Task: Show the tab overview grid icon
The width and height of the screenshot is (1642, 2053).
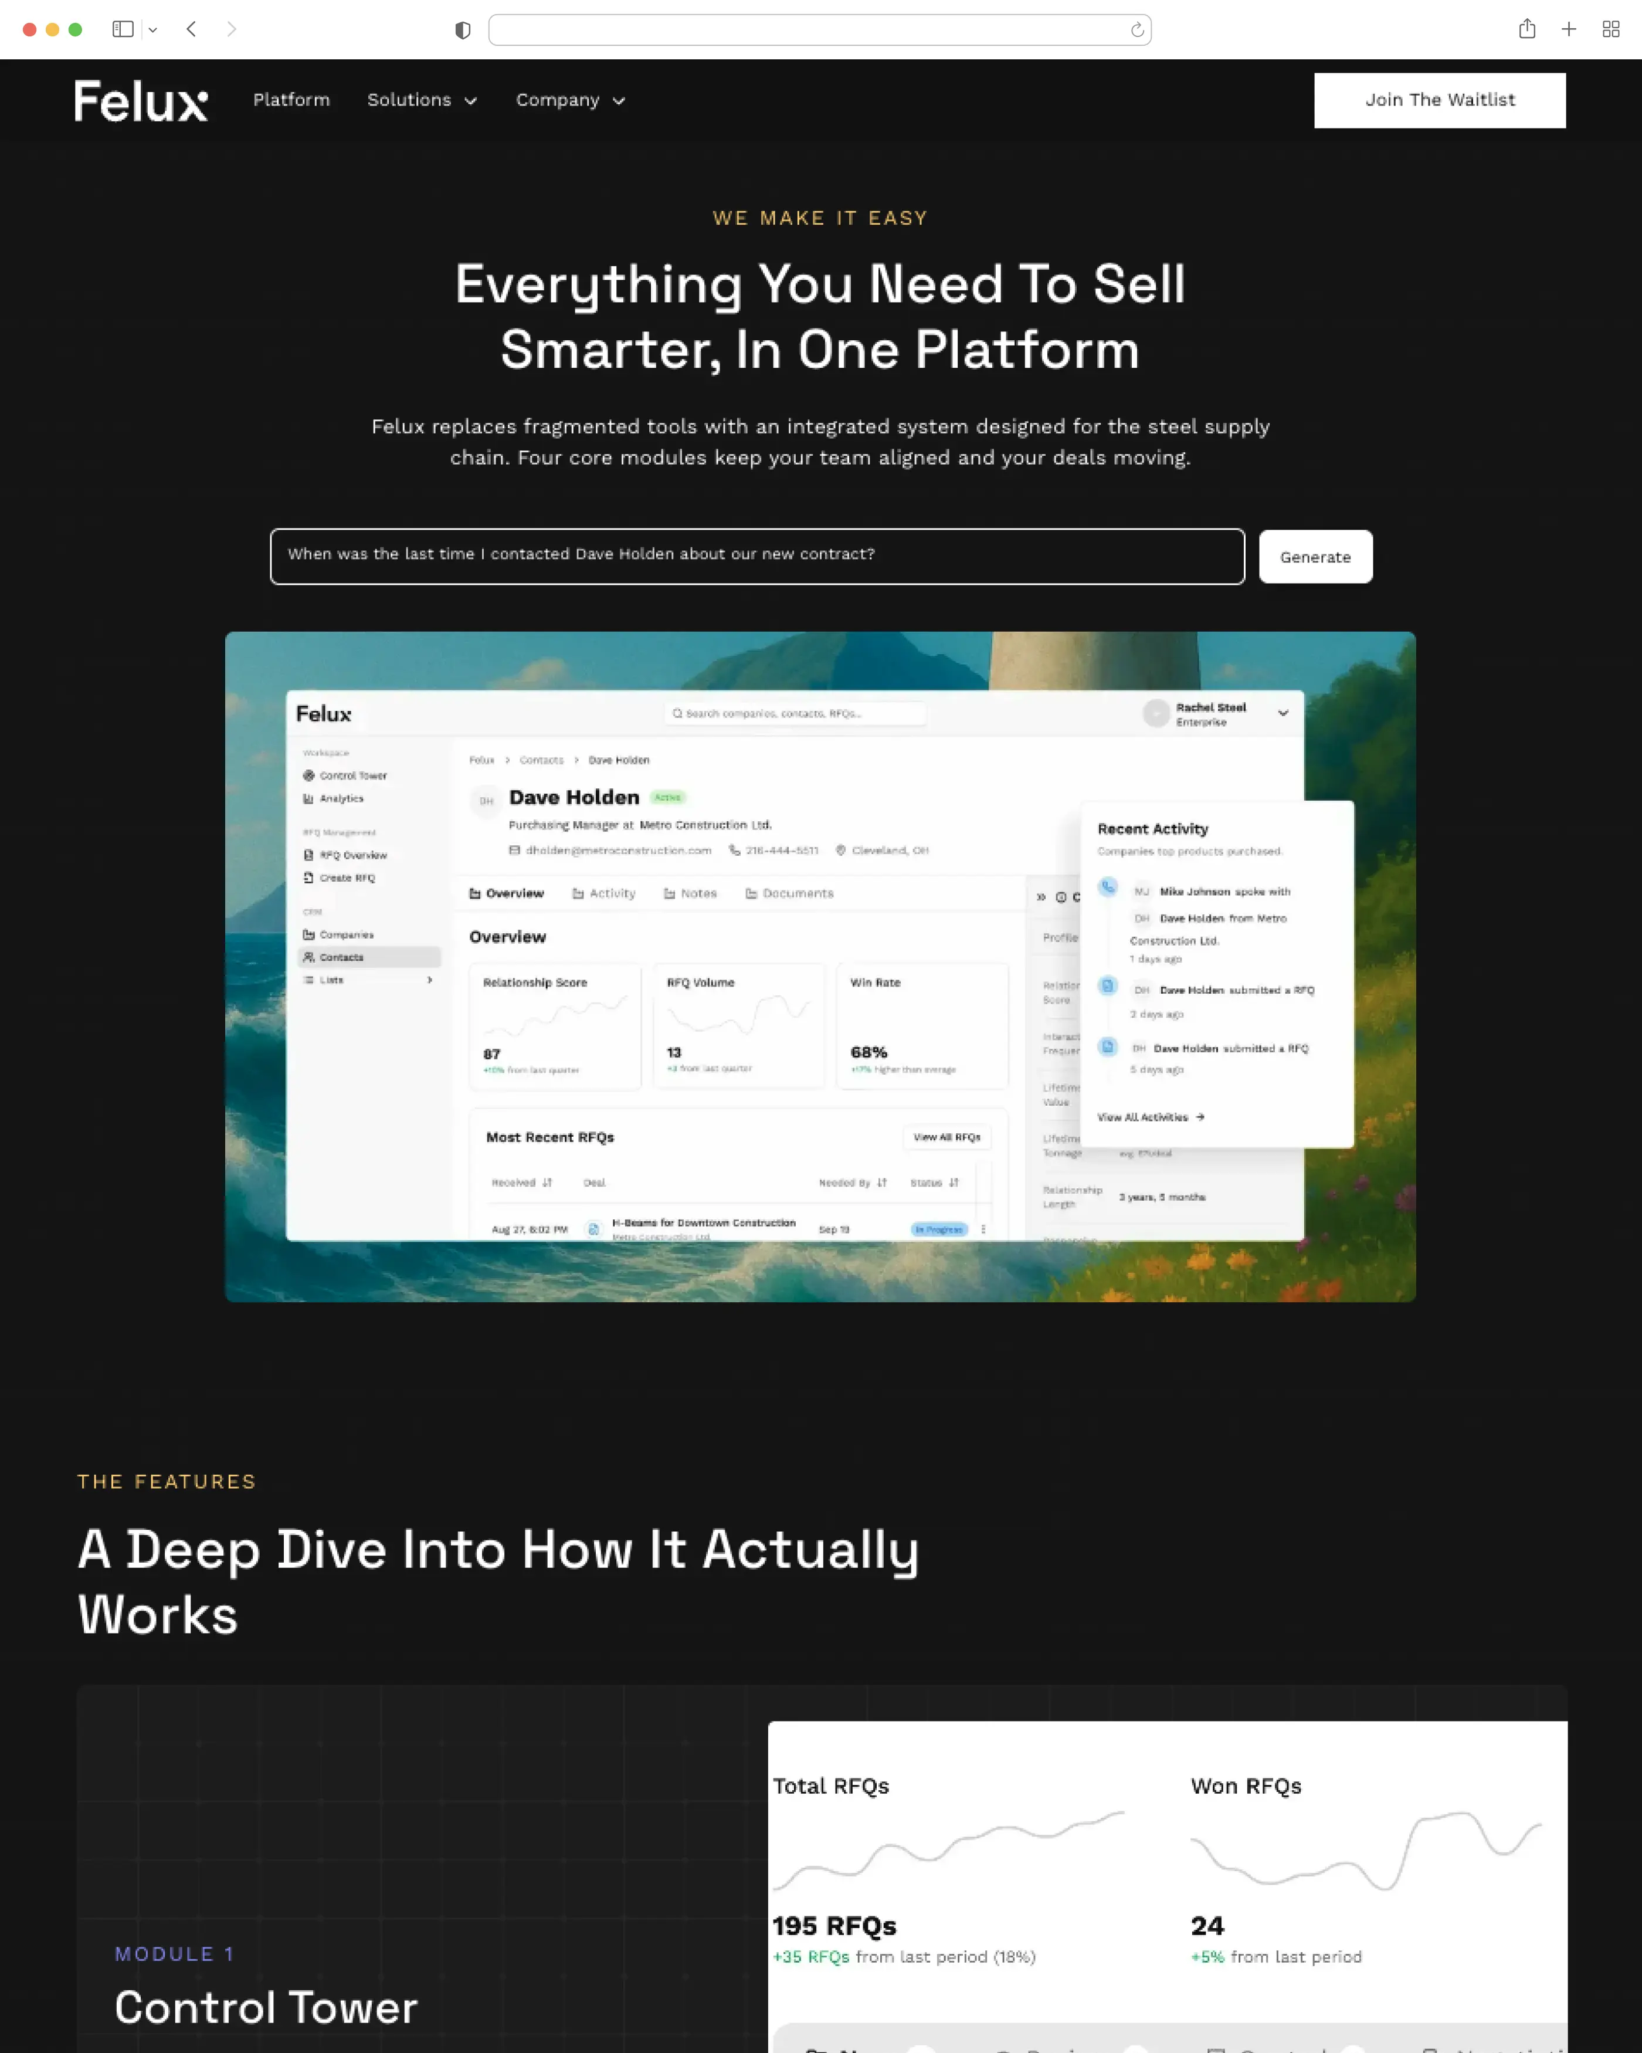Action: pos(1610,29)
